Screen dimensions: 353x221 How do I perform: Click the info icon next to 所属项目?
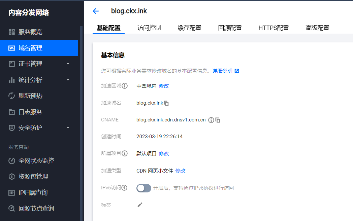click(x=125, y=153)
